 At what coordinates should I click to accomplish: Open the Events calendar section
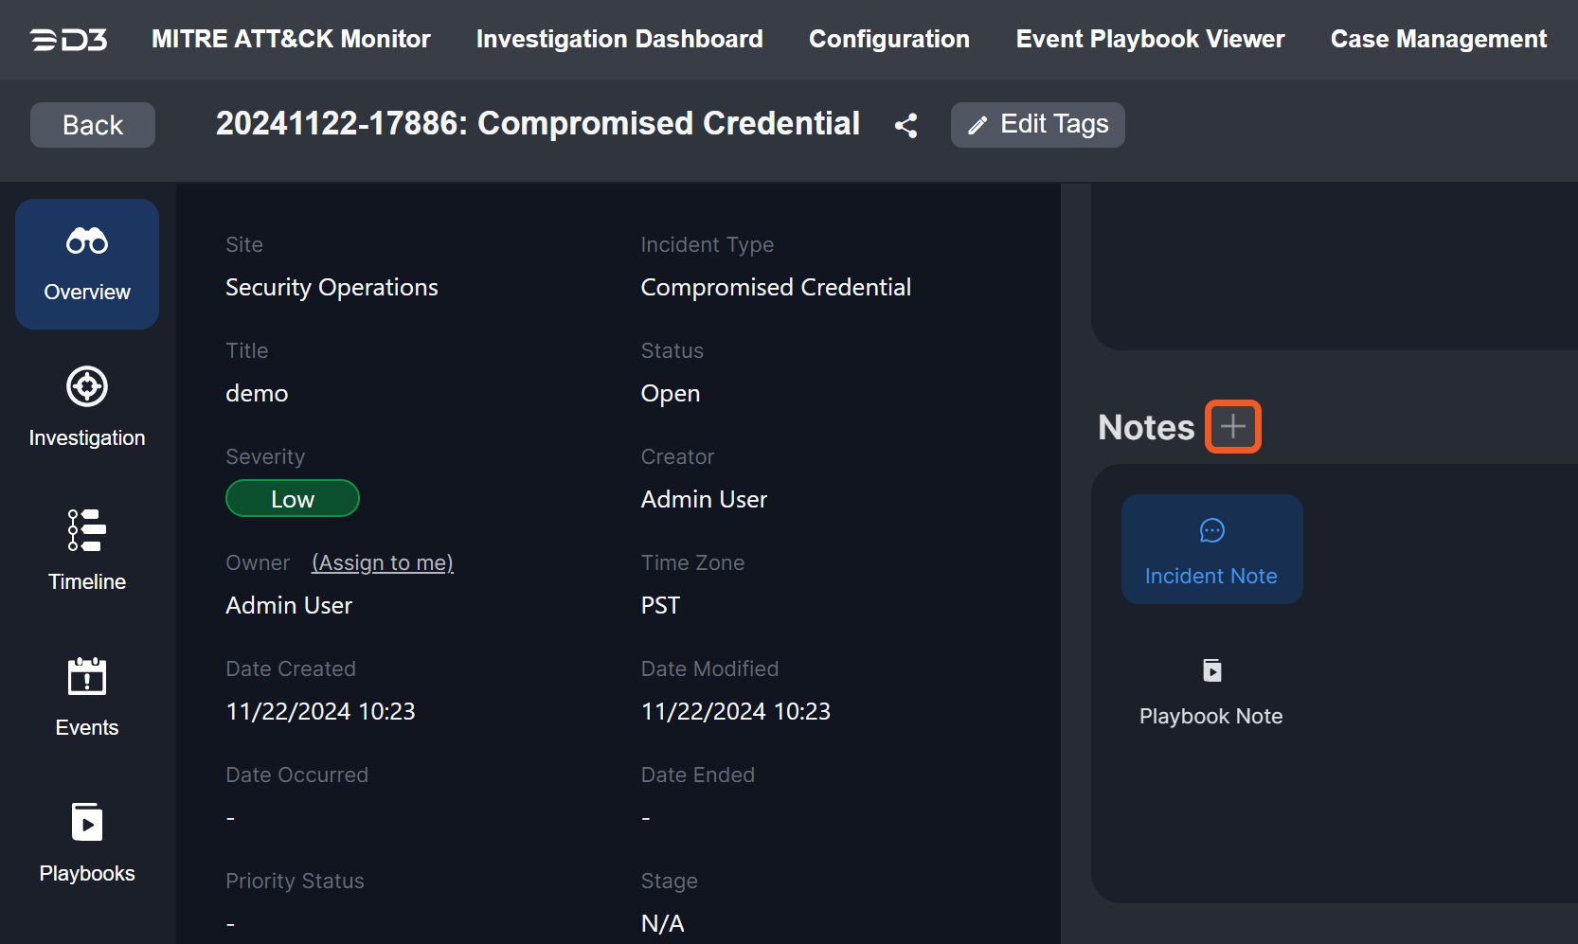pos(87,696)
